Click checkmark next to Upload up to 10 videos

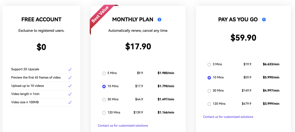click(70, 86)
